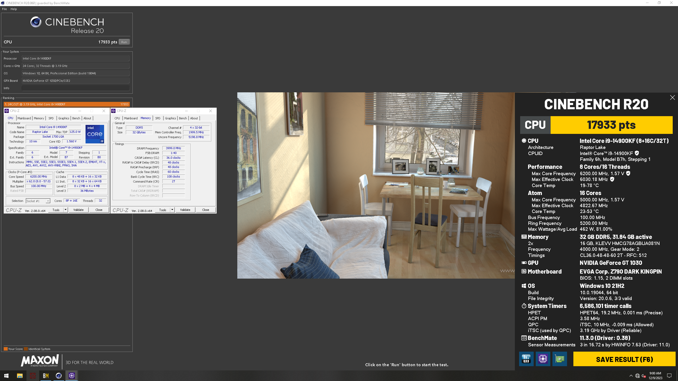Click the MAXON logo
The width and height of the screenshot is (678, 381).
click(x=40, y=361)
